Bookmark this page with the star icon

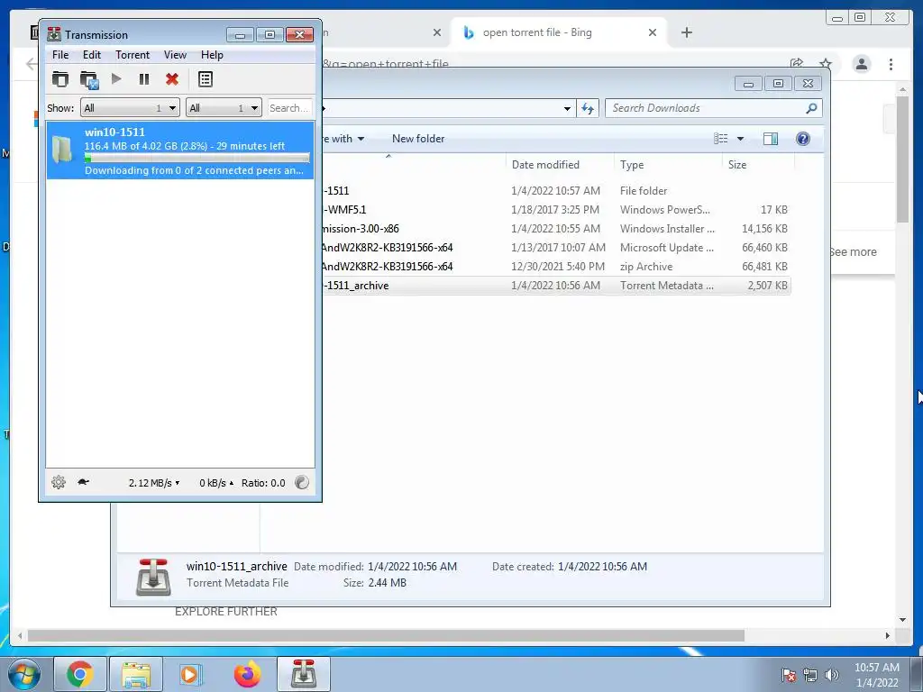click(x=826, y=64)
